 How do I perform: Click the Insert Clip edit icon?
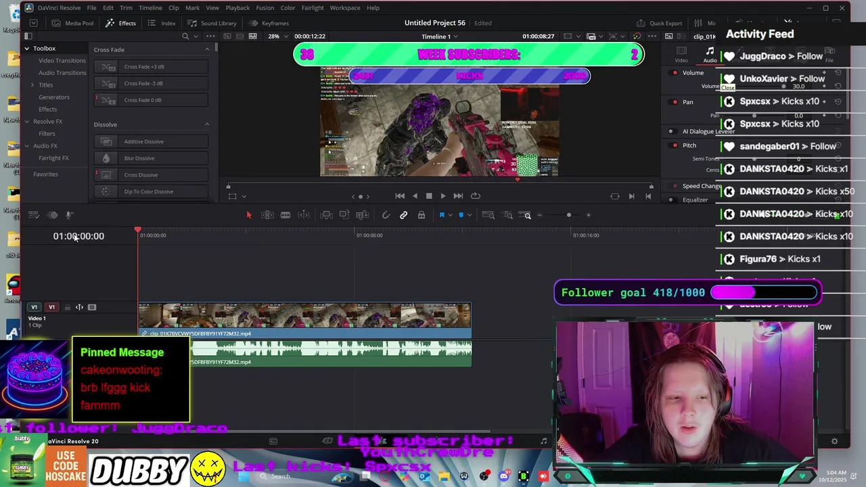point(326,215)
